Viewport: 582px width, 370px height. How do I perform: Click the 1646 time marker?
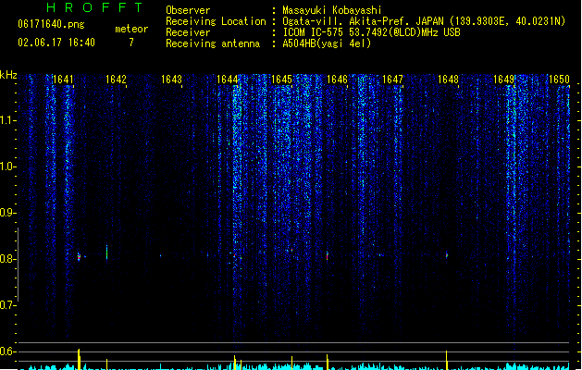pyautogui.click(x=337, y=80)
